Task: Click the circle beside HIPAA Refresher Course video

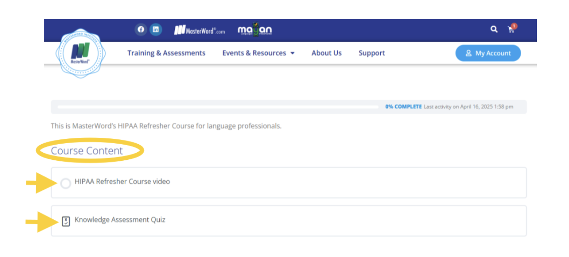Action: [66, 184]
